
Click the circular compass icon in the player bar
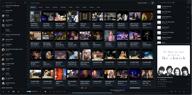(x=171, y=91)
